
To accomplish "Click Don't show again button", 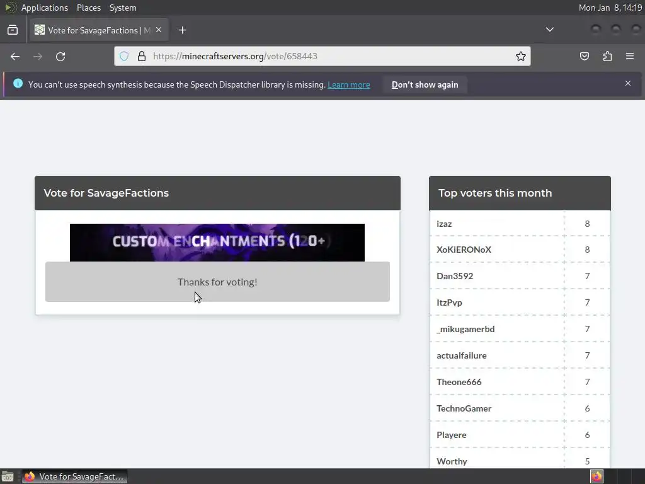I will [425, 85].
